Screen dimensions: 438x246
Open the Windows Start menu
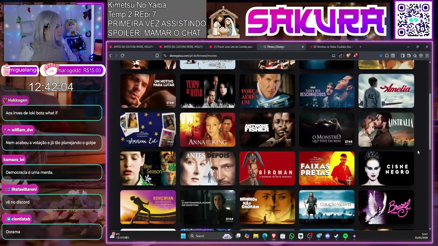click(x=183, y=236)
